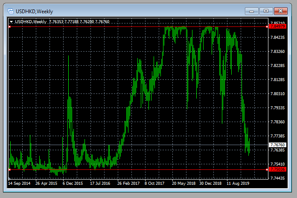
Task: Click the current price label 7.76760
Action: pos(277,145)
